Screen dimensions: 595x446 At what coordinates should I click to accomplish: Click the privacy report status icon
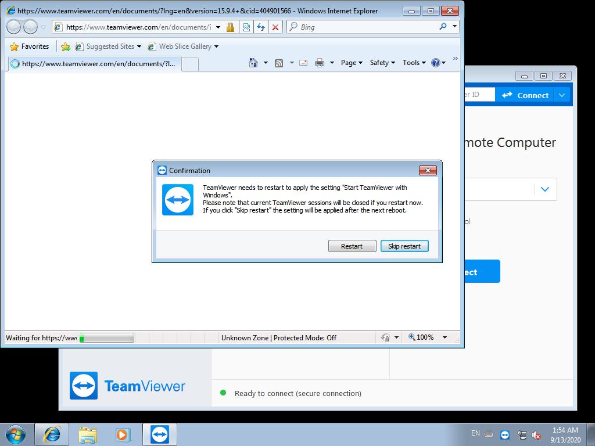386,337
